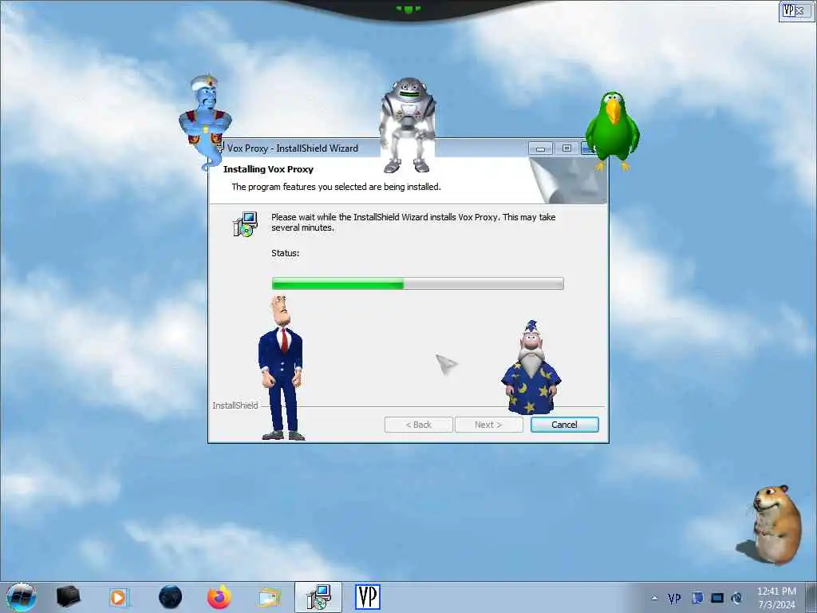Open the Windows Start menu
Screen dimensions: 817x613
pyautogui.click(x=21, y=597)
